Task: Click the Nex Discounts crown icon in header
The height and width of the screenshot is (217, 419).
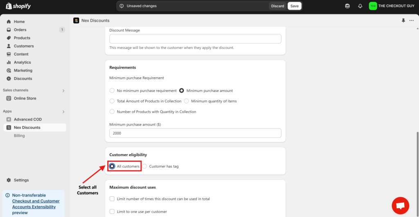Action: pos(76,20)
